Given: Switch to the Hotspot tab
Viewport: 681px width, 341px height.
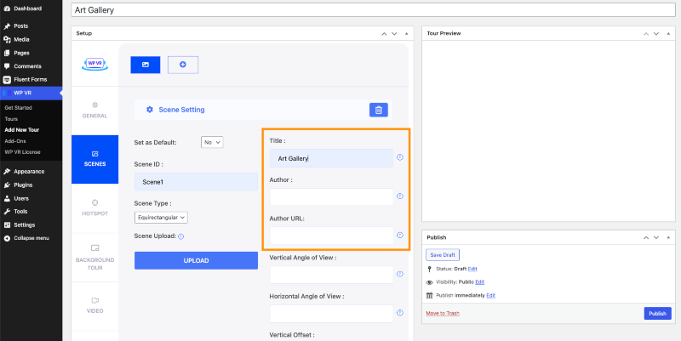Looking at the screenshot, I should click(94, 207).
